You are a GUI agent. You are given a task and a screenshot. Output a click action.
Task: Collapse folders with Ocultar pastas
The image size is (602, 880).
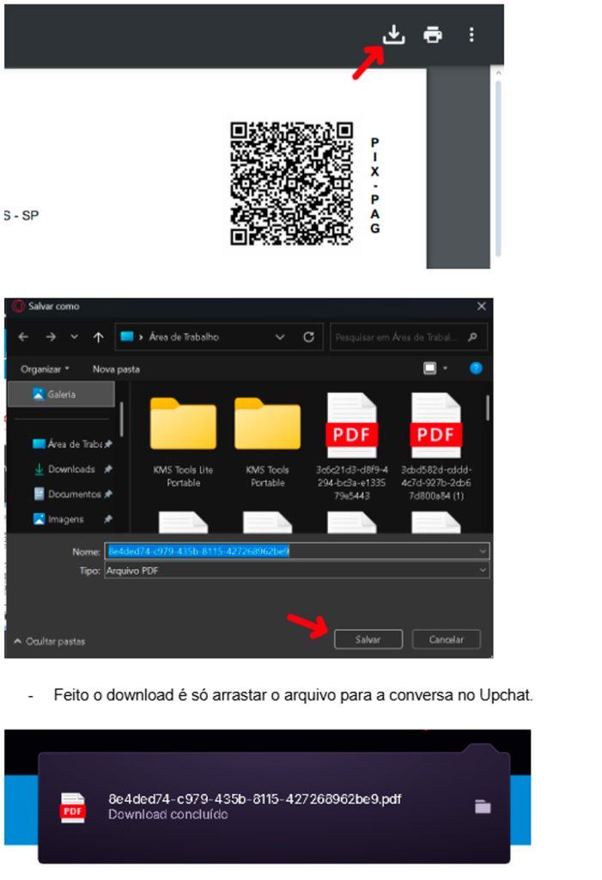(49, 641)
